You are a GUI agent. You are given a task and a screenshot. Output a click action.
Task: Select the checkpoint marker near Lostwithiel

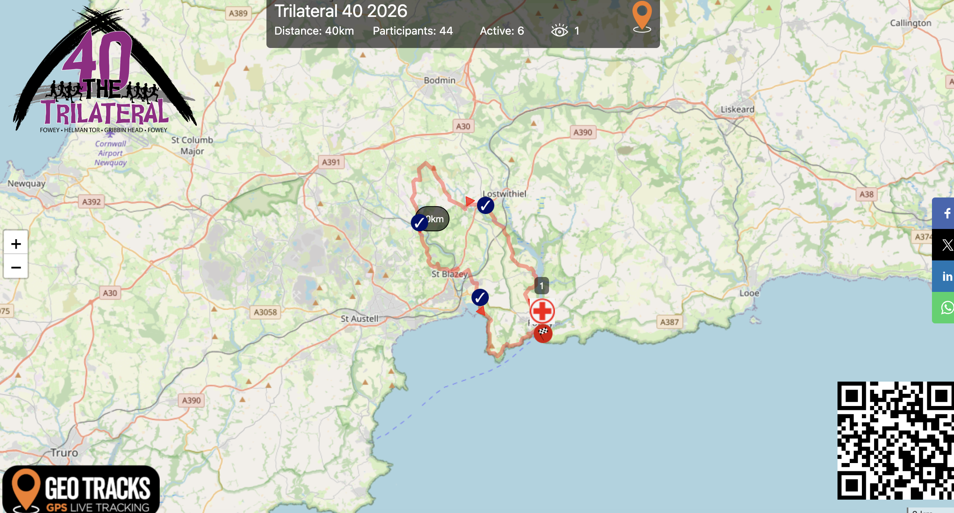click(486, 205)
